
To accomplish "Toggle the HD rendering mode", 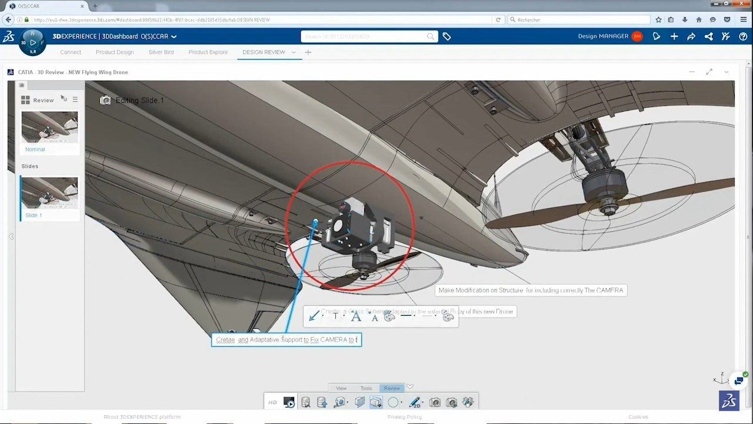I will click(272, 403).
